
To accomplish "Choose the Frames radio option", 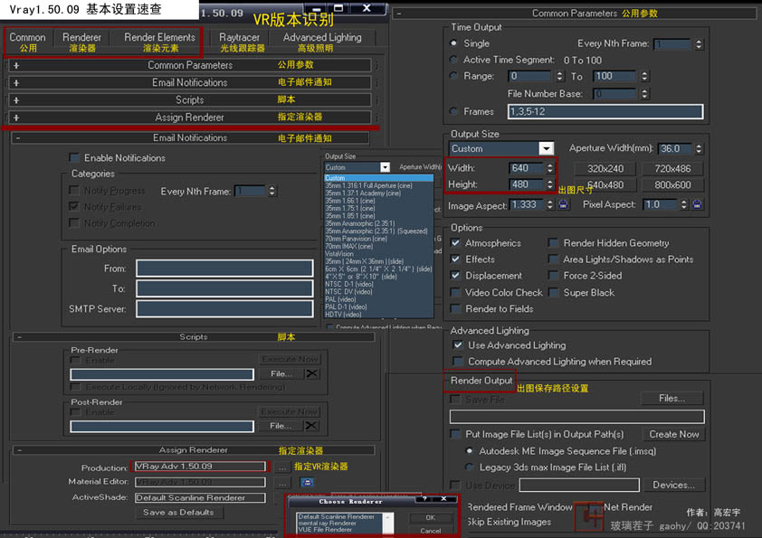I will point(454,111).
